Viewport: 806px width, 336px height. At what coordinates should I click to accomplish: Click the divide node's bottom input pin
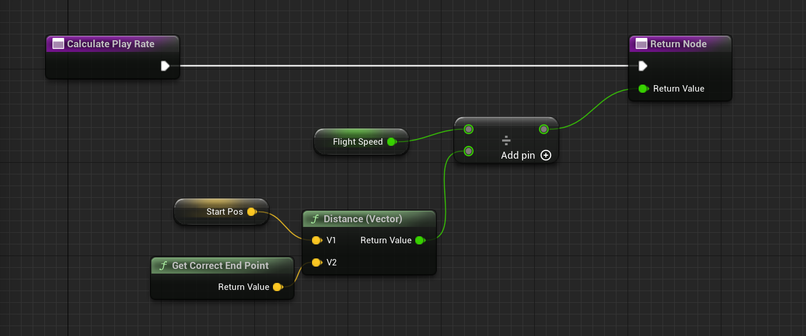[468, 152]
